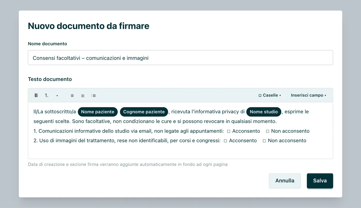Click the hint text 'Data di creazione e sezione firma'
Viewport: 361px width, 208px height.
[x=128, y=164]
